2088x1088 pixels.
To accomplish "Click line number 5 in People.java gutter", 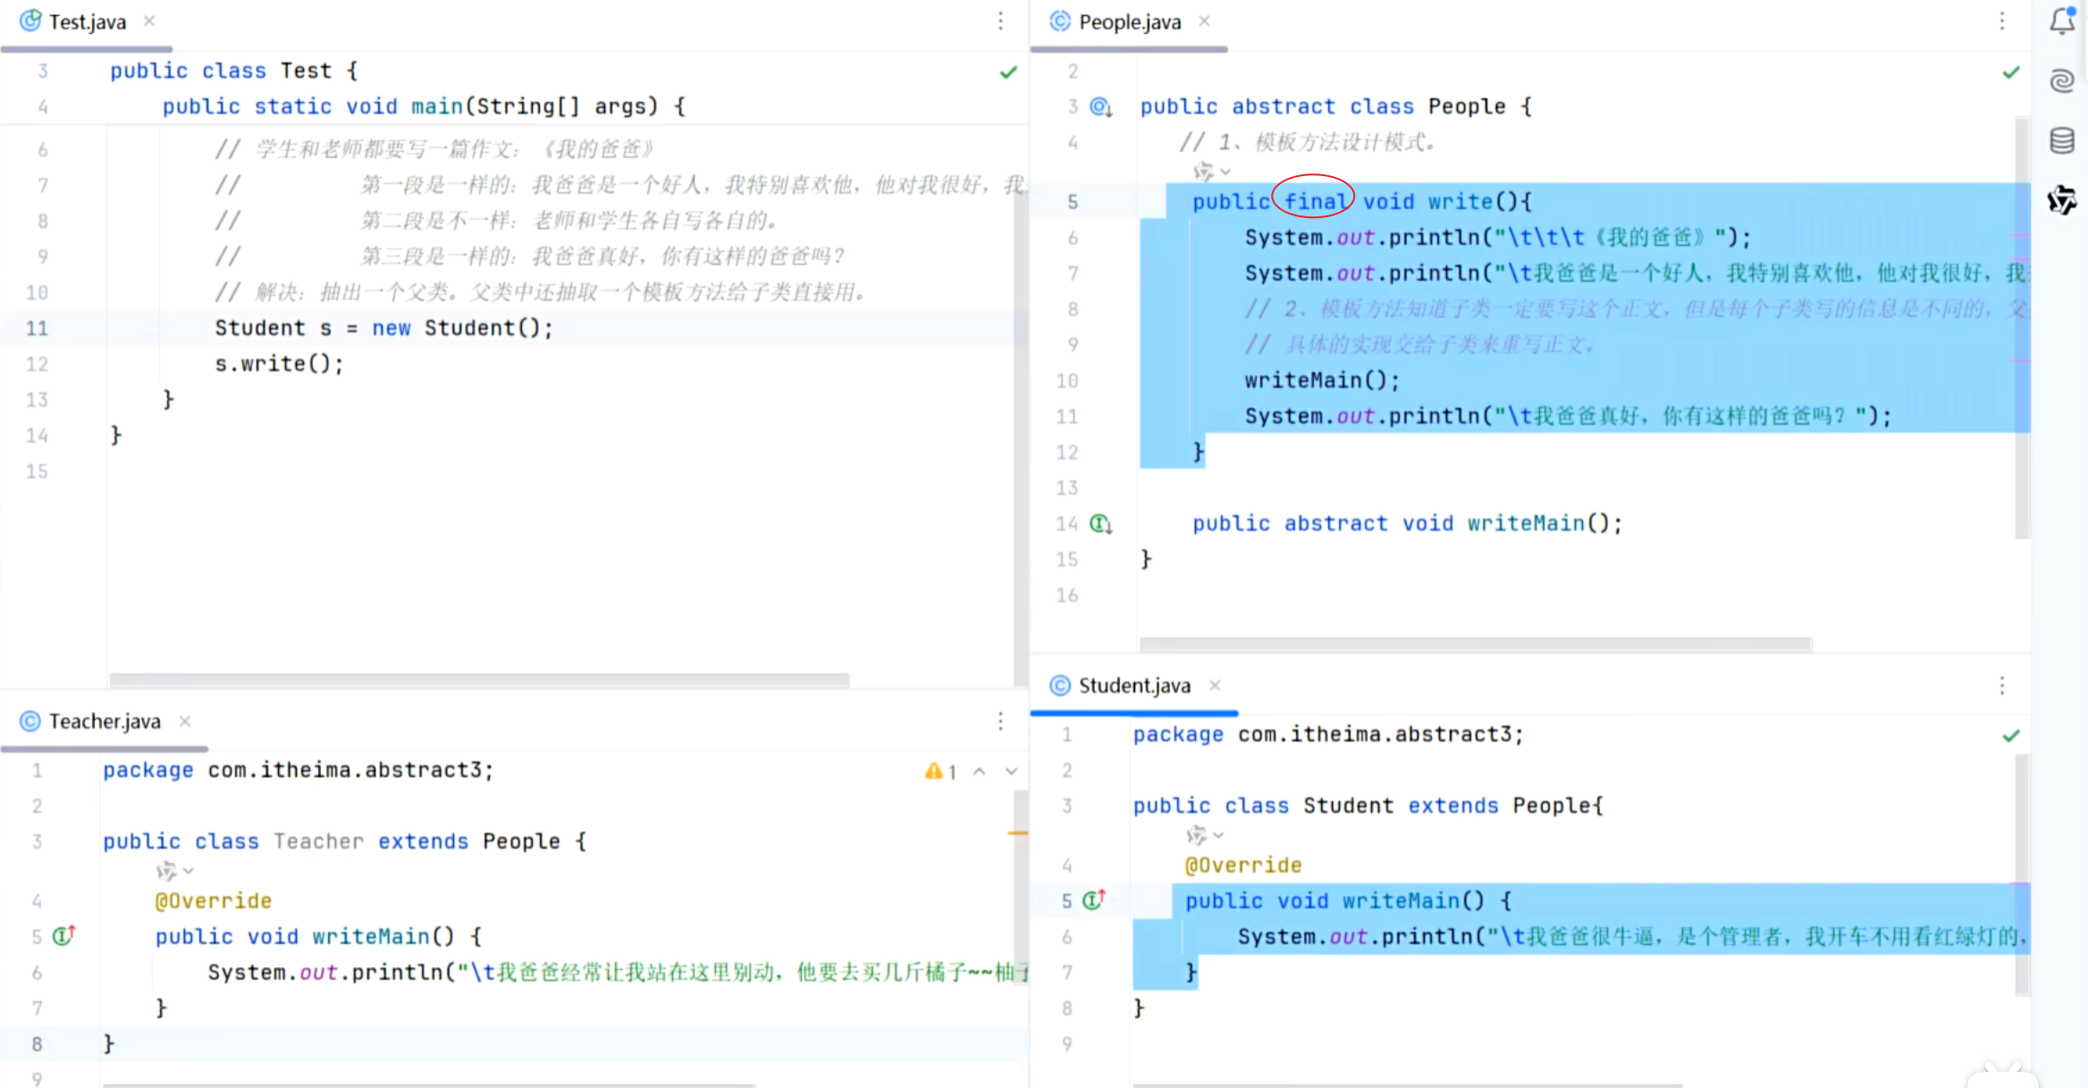I will pos(1073,202).
